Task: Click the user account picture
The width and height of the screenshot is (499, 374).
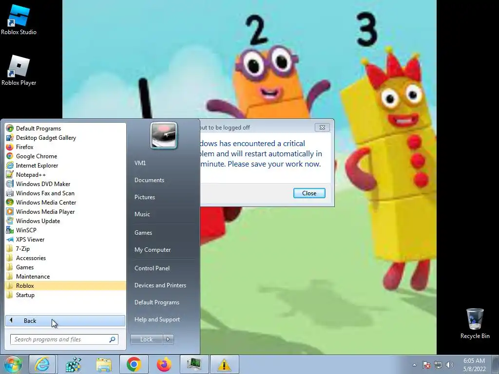Action: pos(164,136)
